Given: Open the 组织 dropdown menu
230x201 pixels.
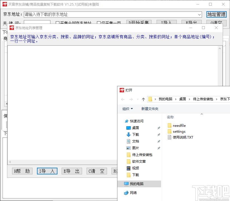Looking at the screenshot, I should 127,109.
